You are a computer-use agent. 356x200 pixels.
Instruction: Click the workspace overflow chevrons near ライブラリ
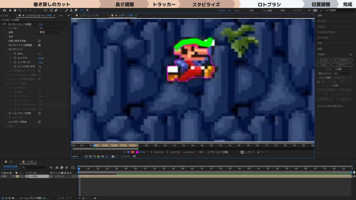pos(309,10)
